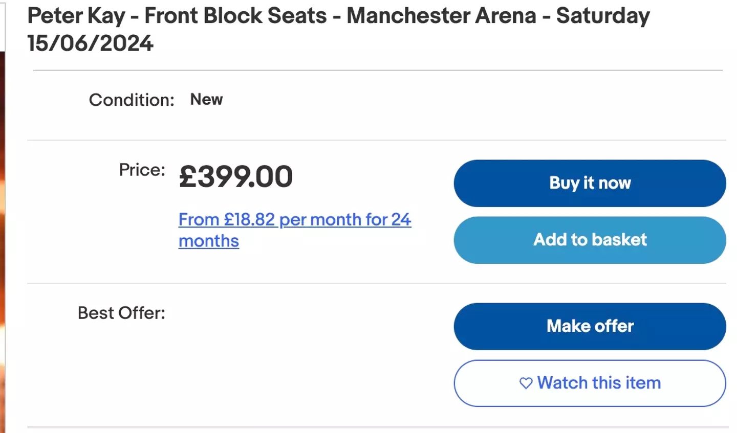Open the £18.82 per month financing link
Viewport: 737px width, 433px height.
click(x=294, y=220)
